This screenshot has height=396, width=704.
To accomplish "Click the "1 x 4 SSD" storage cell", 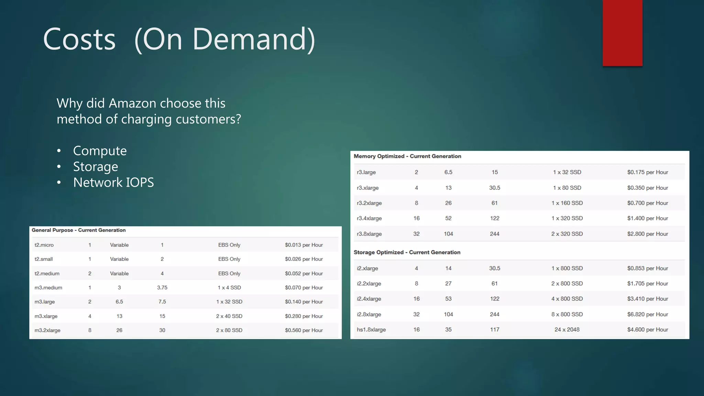I will pos(229,287).
